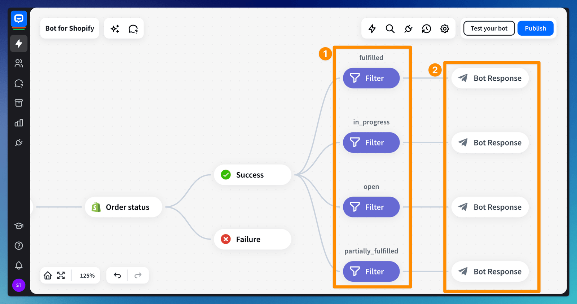
Task: Open bot settings gear icon
Action: coord(445,28)
